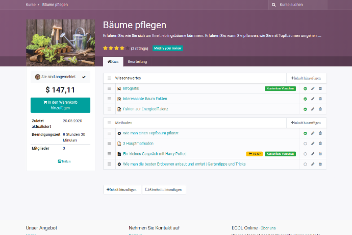
Task: Edit 'Fakten zur Energieeffizienz' with pencil icon
Action: (x=313, y=109)
